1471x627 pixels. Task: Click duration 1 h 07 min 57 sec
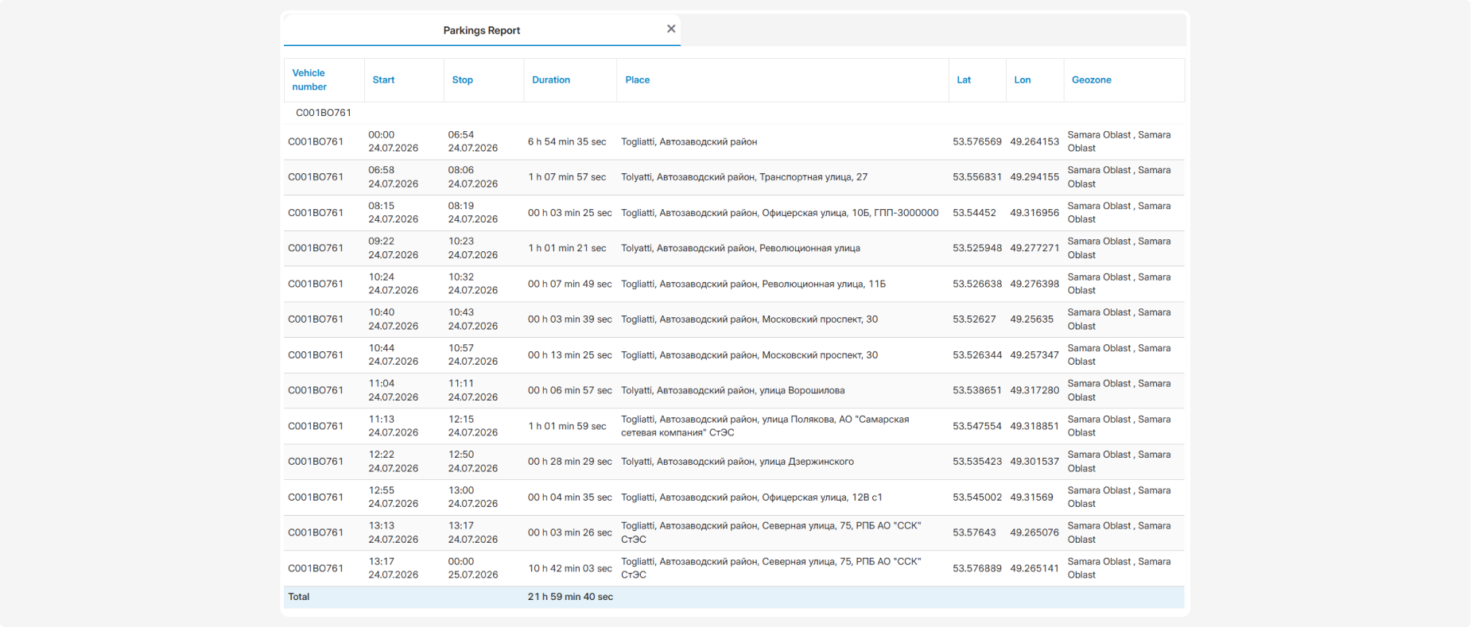pyautogui.click(x=567, y=177)
